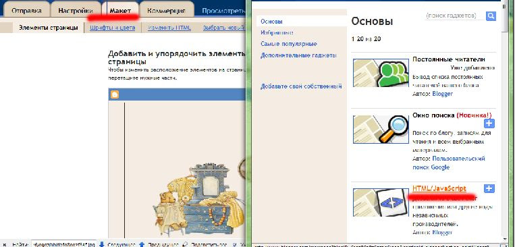Select Самые популярные gadget category
The height and width of the screenshot is (247, 515).
289,44
